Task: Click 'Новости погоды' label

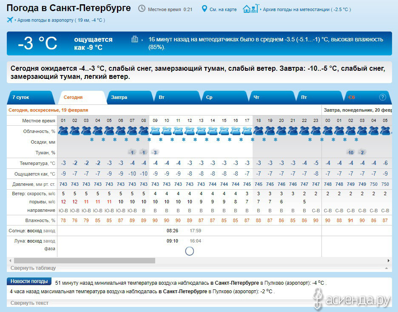Action: click(x=29, y=281)
